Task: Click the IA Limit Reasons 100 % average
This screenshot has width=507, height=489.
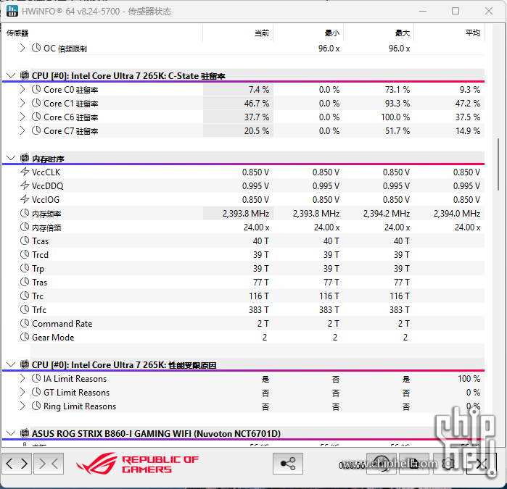Action: pos(469,379)
